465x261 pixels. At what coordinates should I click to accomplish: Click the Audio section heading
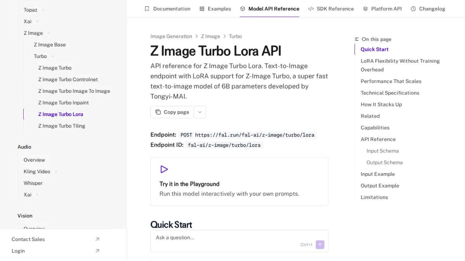point(24,147)
